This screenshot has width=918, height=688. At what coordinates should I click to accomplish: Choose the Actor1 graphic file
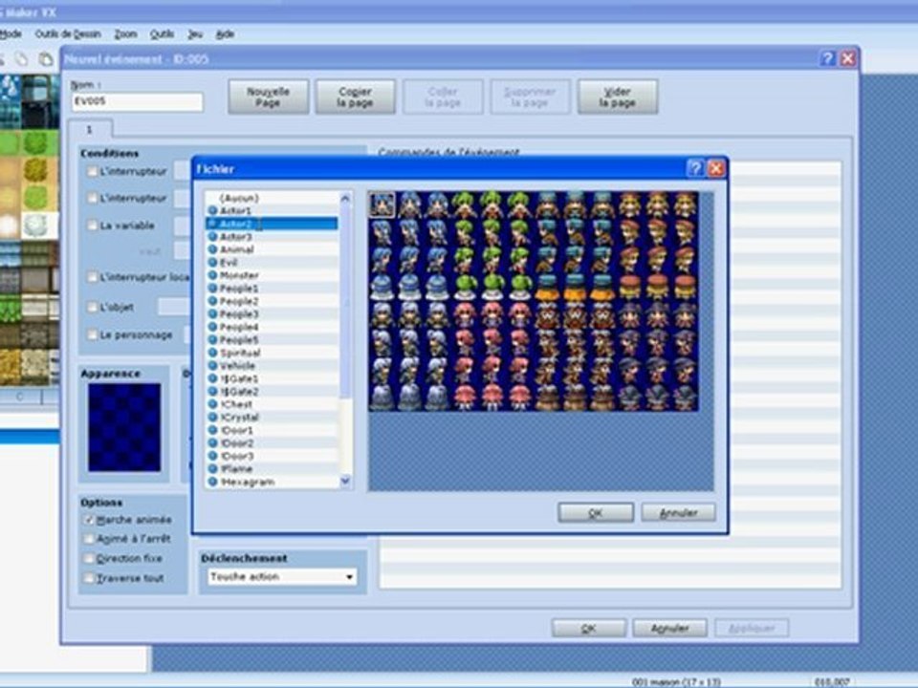[x=272, y=210]
